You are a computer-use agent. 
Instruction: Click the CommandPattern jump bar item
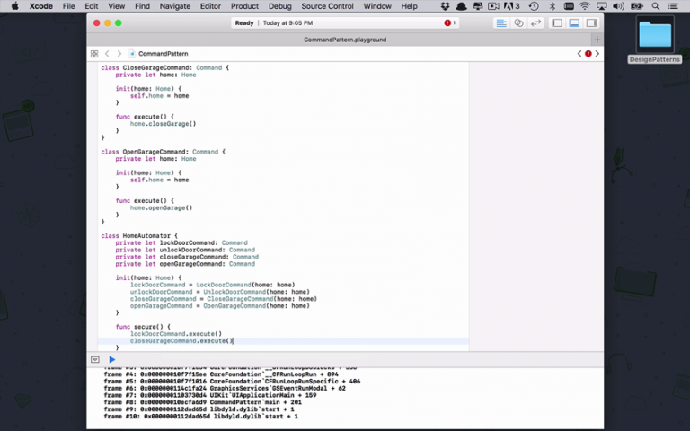pyautogui.click(x=158, y=54)
